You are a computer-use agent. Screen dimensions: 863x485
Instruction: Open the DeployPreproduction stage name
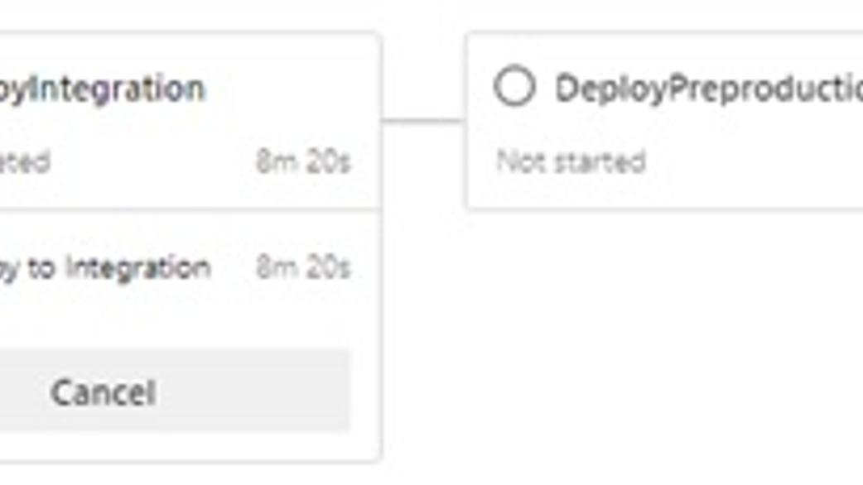(x=709, y=89)
